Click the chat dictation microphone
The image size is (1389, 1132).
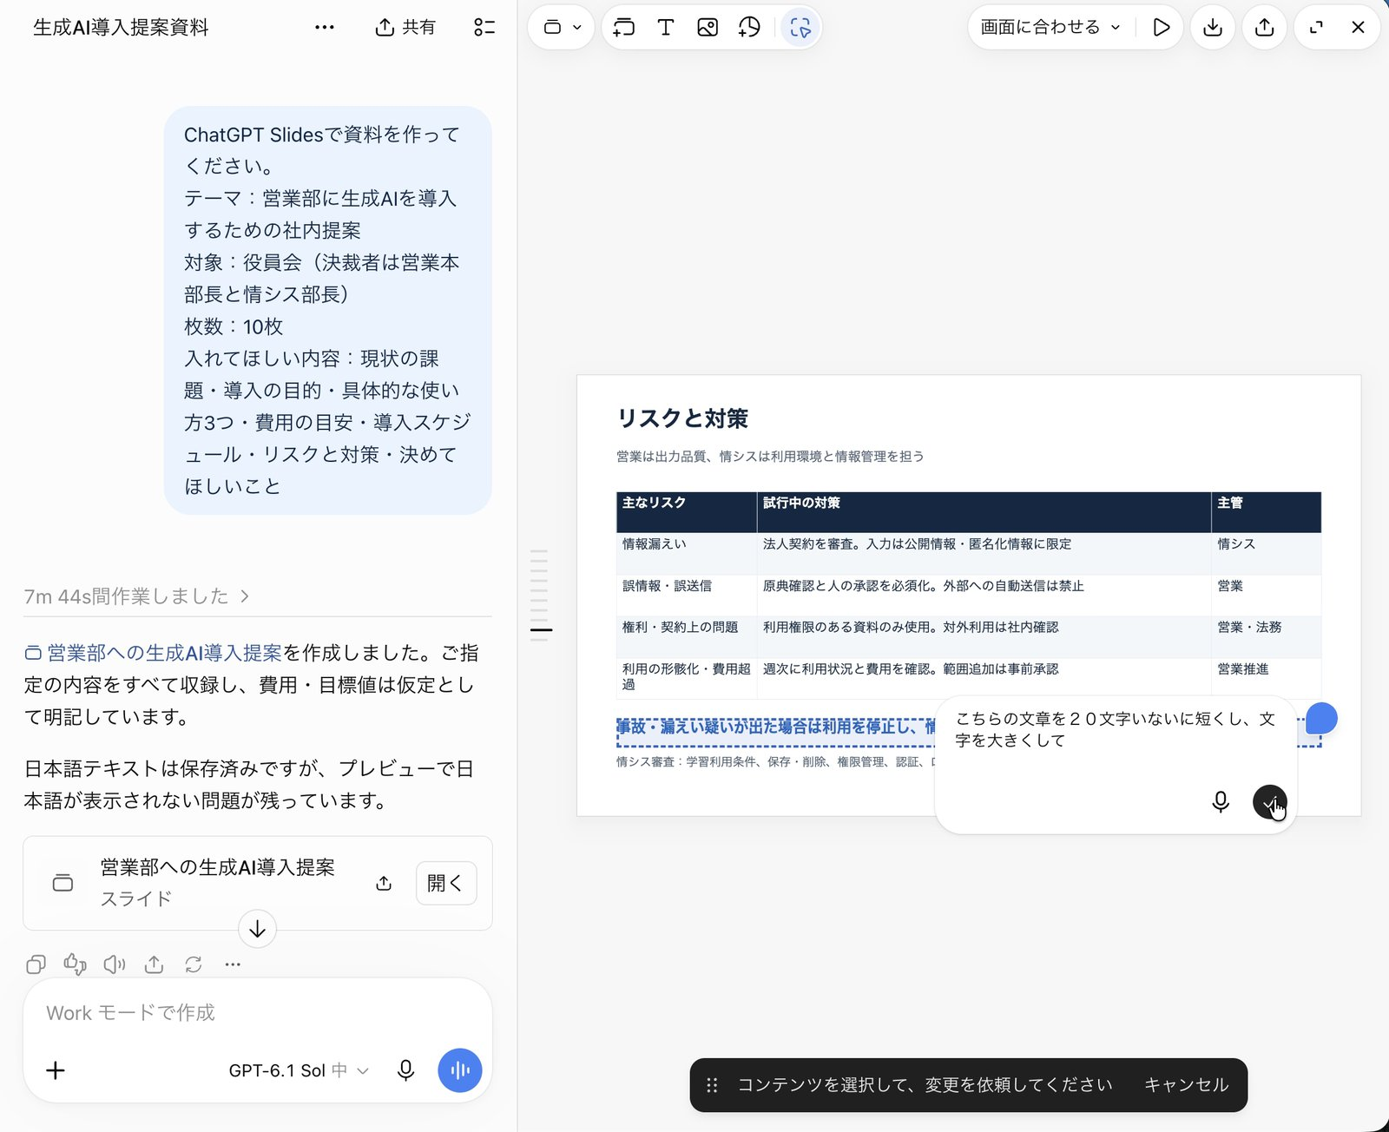(x=405, y=1070)
